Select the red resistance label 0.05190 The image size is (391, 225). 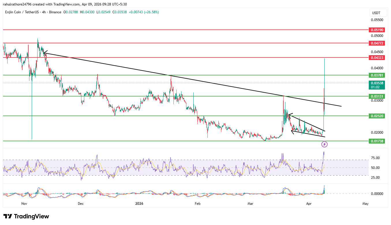click(377, 30)
